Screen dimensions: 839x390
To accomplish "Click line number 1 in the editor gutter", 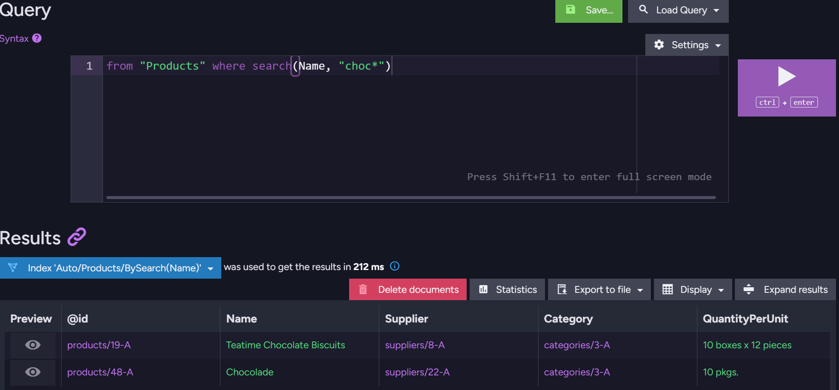I will point(89,66).
